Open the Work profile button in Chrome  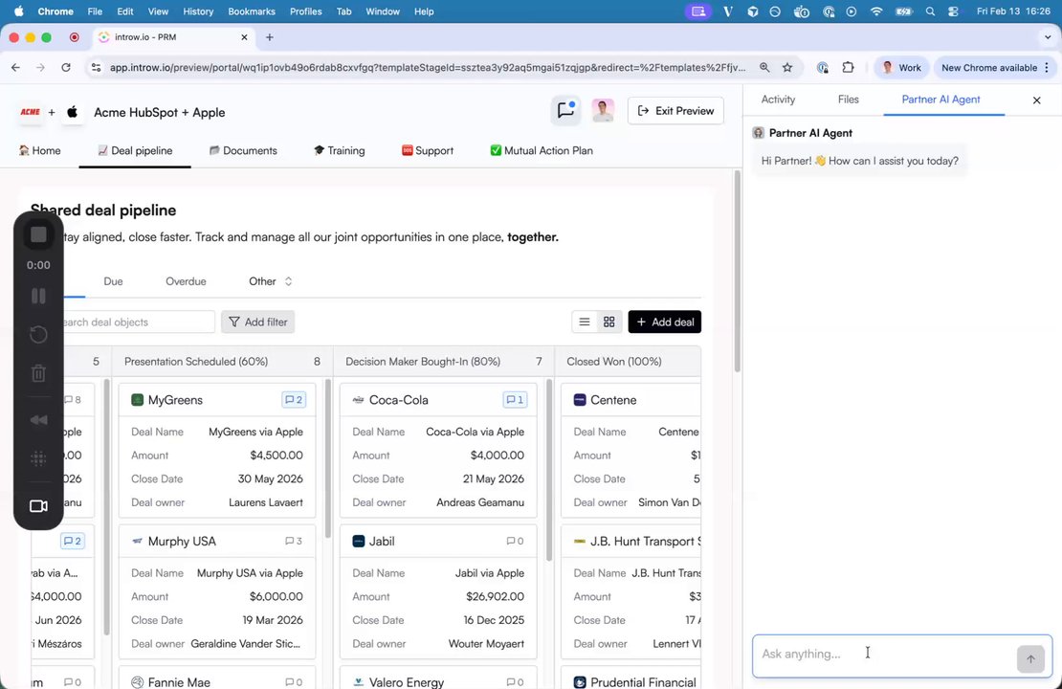pyautogui.click(x=901, y=67)
